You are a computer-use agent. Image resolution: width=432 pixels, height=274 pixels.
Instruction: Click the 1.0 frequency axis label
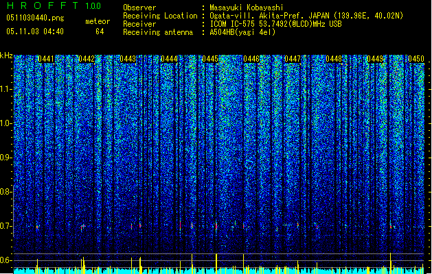coord(6,123)
